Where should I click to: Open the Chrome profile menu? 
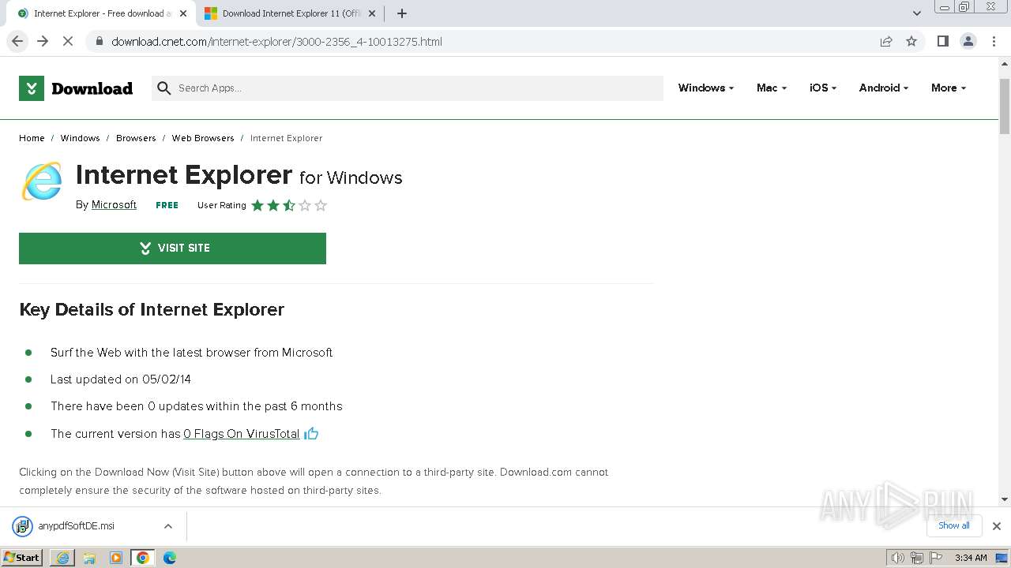[x=968, y=41]
